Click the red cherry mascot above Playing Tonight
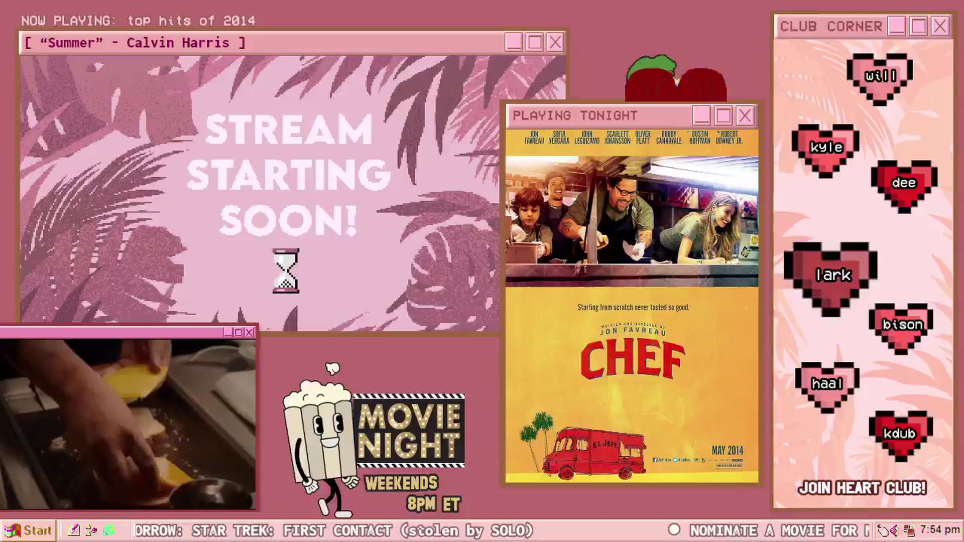 point(675,79)
